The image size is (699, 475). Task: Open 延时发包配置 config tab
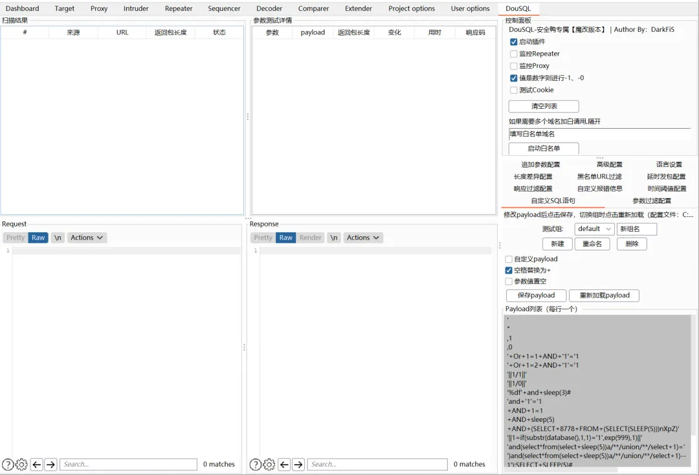(x=667, y=177)
